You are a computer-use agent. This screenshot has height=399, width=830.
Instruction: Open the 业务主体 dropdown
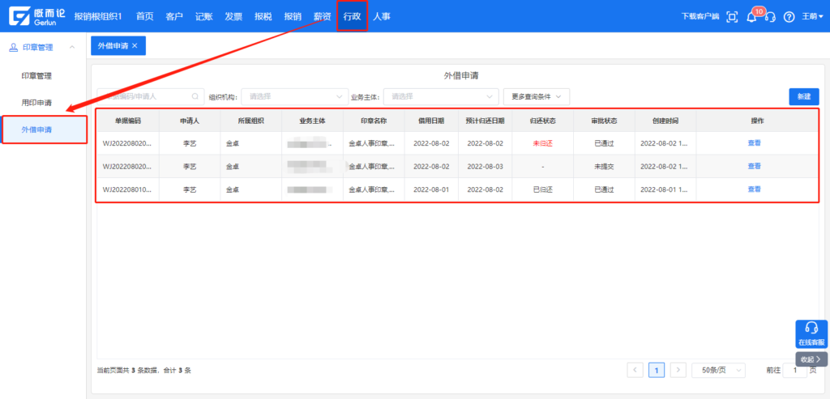[x=441, y=96]
